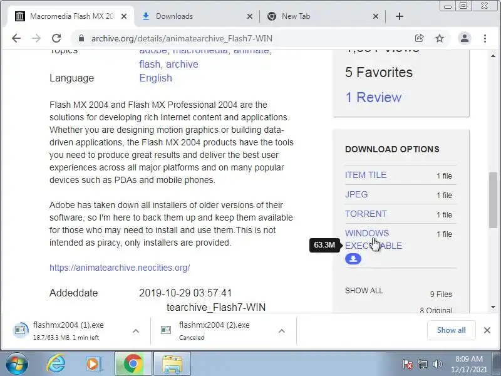Click the taskbar clock showing 8:09 AM
The height and width of the screenshot is (376, 501).
[469, 364]
